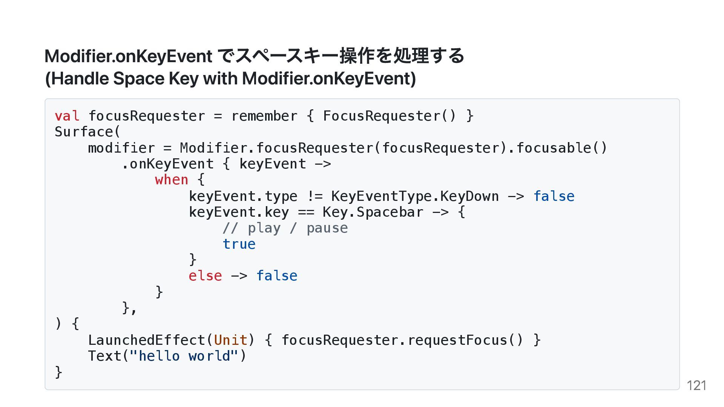Viewport: 724px width, 407px height.
Task: Click the blue 'true' literal
Action: pyautogui.click(x=239, y=244)
